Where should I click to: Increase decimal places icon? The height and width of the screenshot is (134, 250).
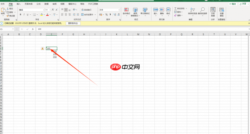tap(115, 15)
